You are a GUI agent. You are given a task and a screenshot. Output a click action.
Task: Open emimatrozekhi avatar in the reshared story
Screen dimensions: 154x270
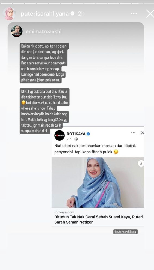click(17, 31)
